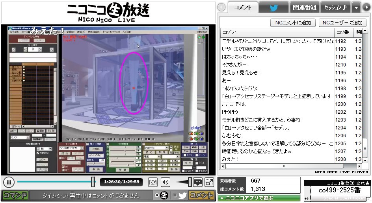Click the 初期化 button in the camera panel
The width and height of the screenshot is (372, 203).
click(x=96, y=149)
